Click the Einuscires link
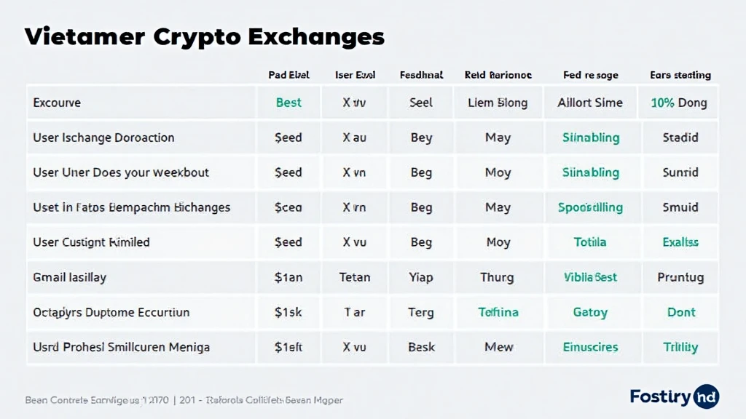This screenshot has width=746, height=419. tap(590, 347)
